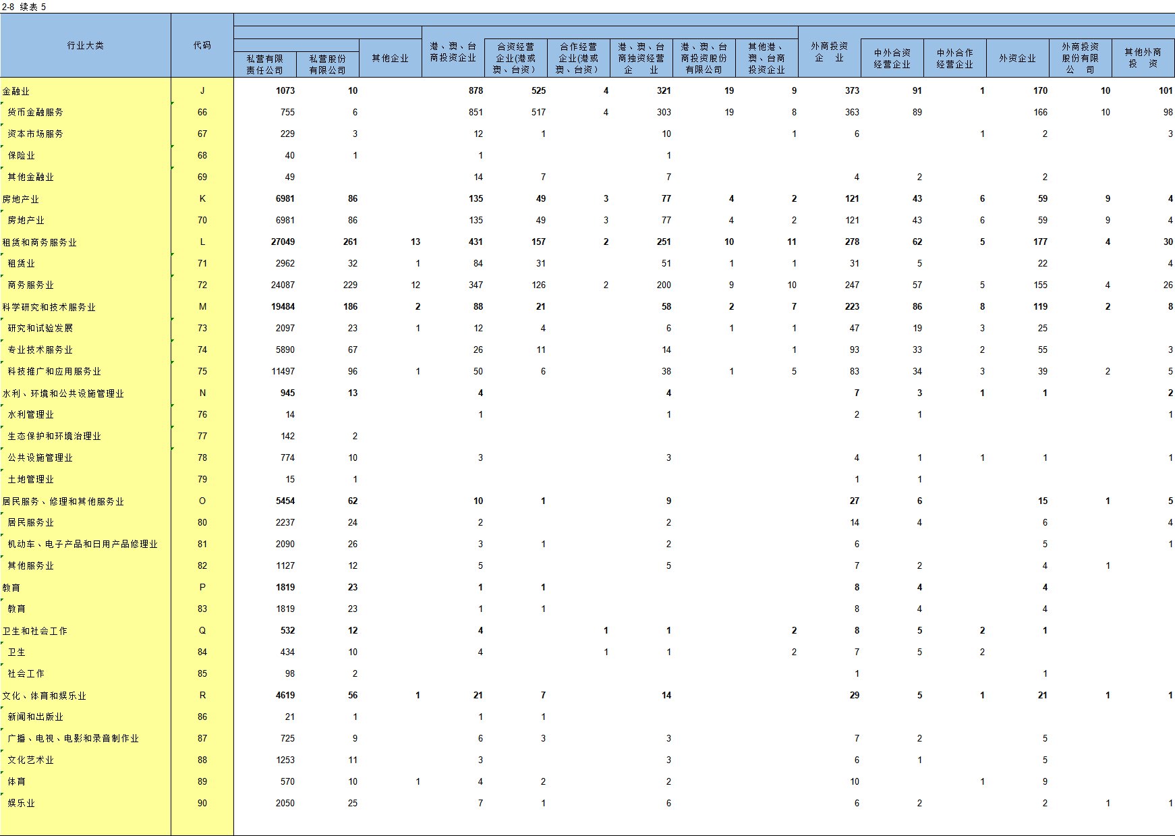Select the 居民服务、修理和其他服务业 row label

[63, 501]
